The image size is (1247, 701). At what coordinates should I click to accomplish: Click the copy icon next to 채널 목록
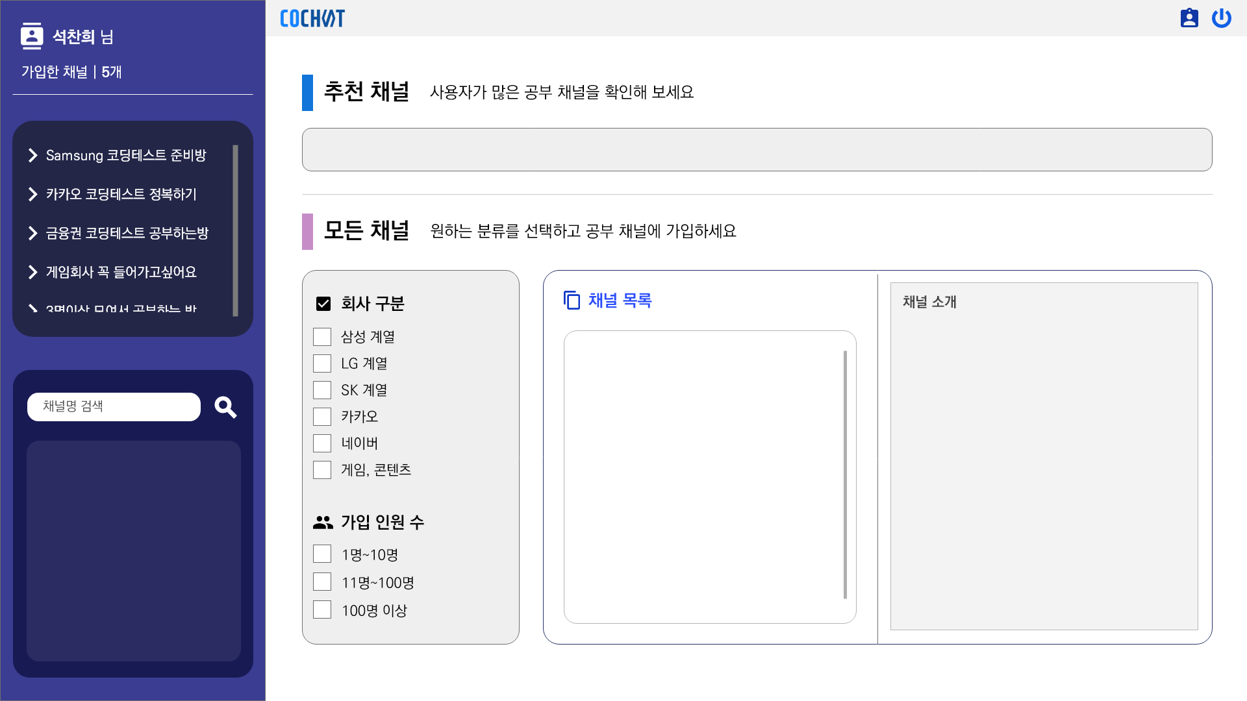click(572, 300)
